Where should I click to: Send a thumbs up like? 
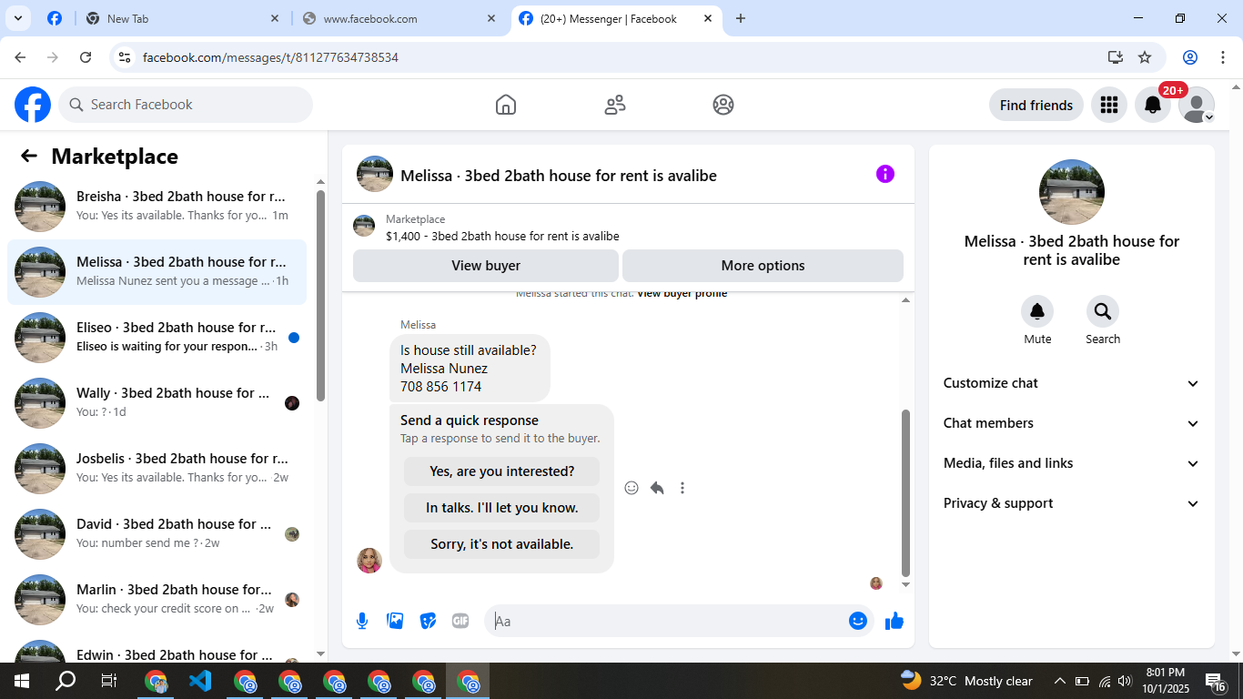[x=894, y=621]
